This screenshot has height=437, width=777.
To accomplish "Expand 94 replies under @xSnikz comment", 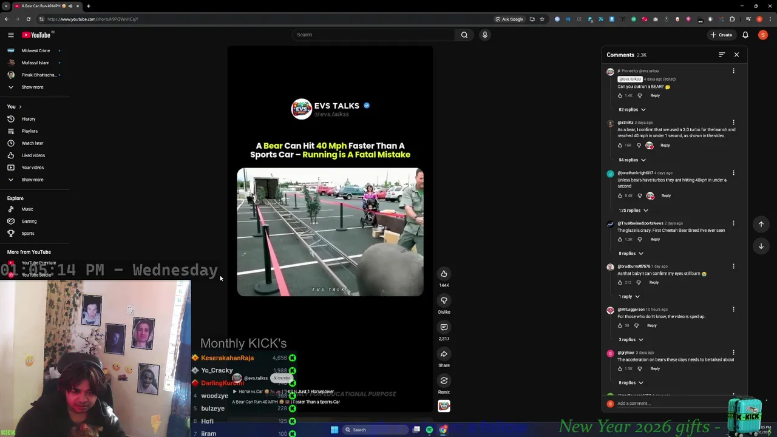I will point(632,160).
